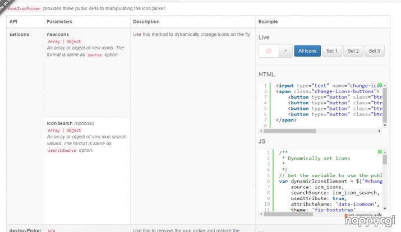Click JS code box scroll down arrow
The height and width of the screenshot is (232, 401).
coord(385,208)
